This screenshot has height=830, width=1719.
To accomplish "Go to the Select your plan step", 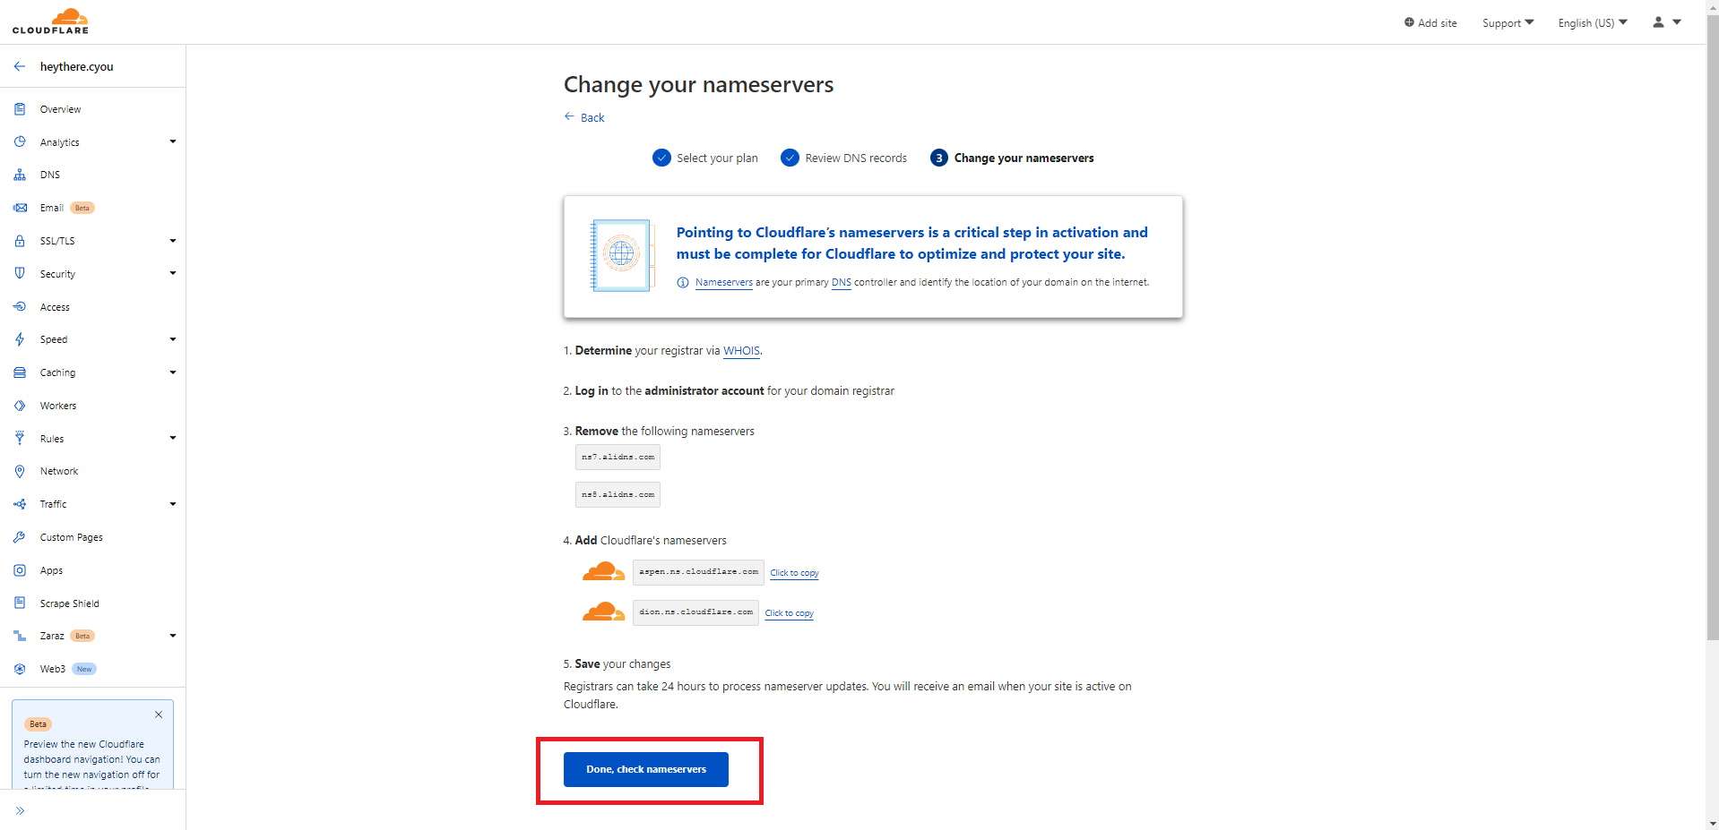I will coord(705,158).
